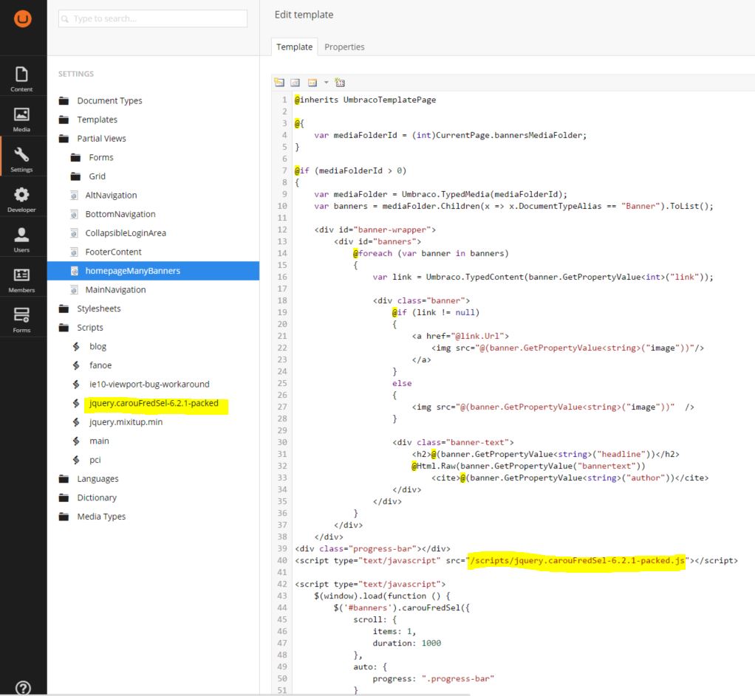The height and width of the screenshot is (696, 755).
Task: Open the jquery.carouFredSel-6.2.1-packed script
Action: [154, 403]
